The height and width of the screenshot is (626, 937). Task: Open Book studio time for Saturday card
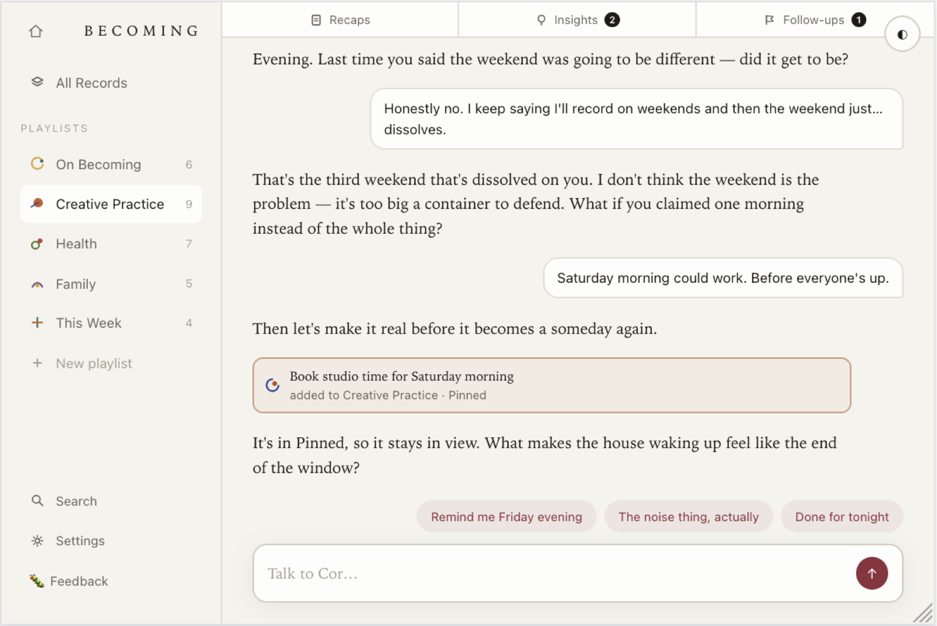pyautogui.click(x=552, y=385)
